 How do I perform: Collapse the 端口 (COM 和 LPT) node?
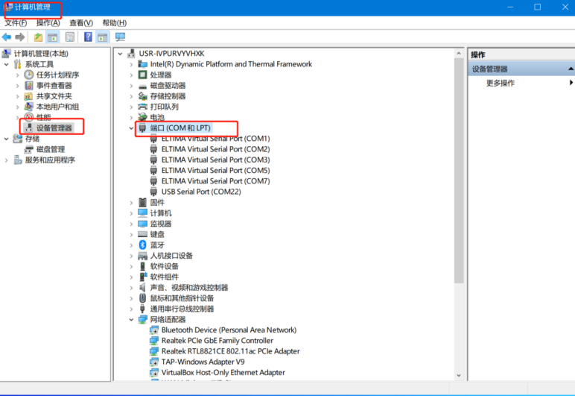tap(133, 128)
